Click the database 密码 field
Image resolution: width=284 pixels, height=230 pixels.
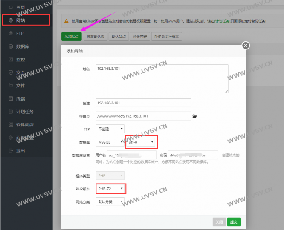[x=193, y=155]
